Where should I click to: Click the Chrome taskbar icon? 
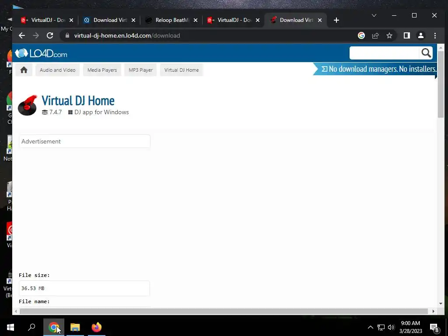(54, 327)
